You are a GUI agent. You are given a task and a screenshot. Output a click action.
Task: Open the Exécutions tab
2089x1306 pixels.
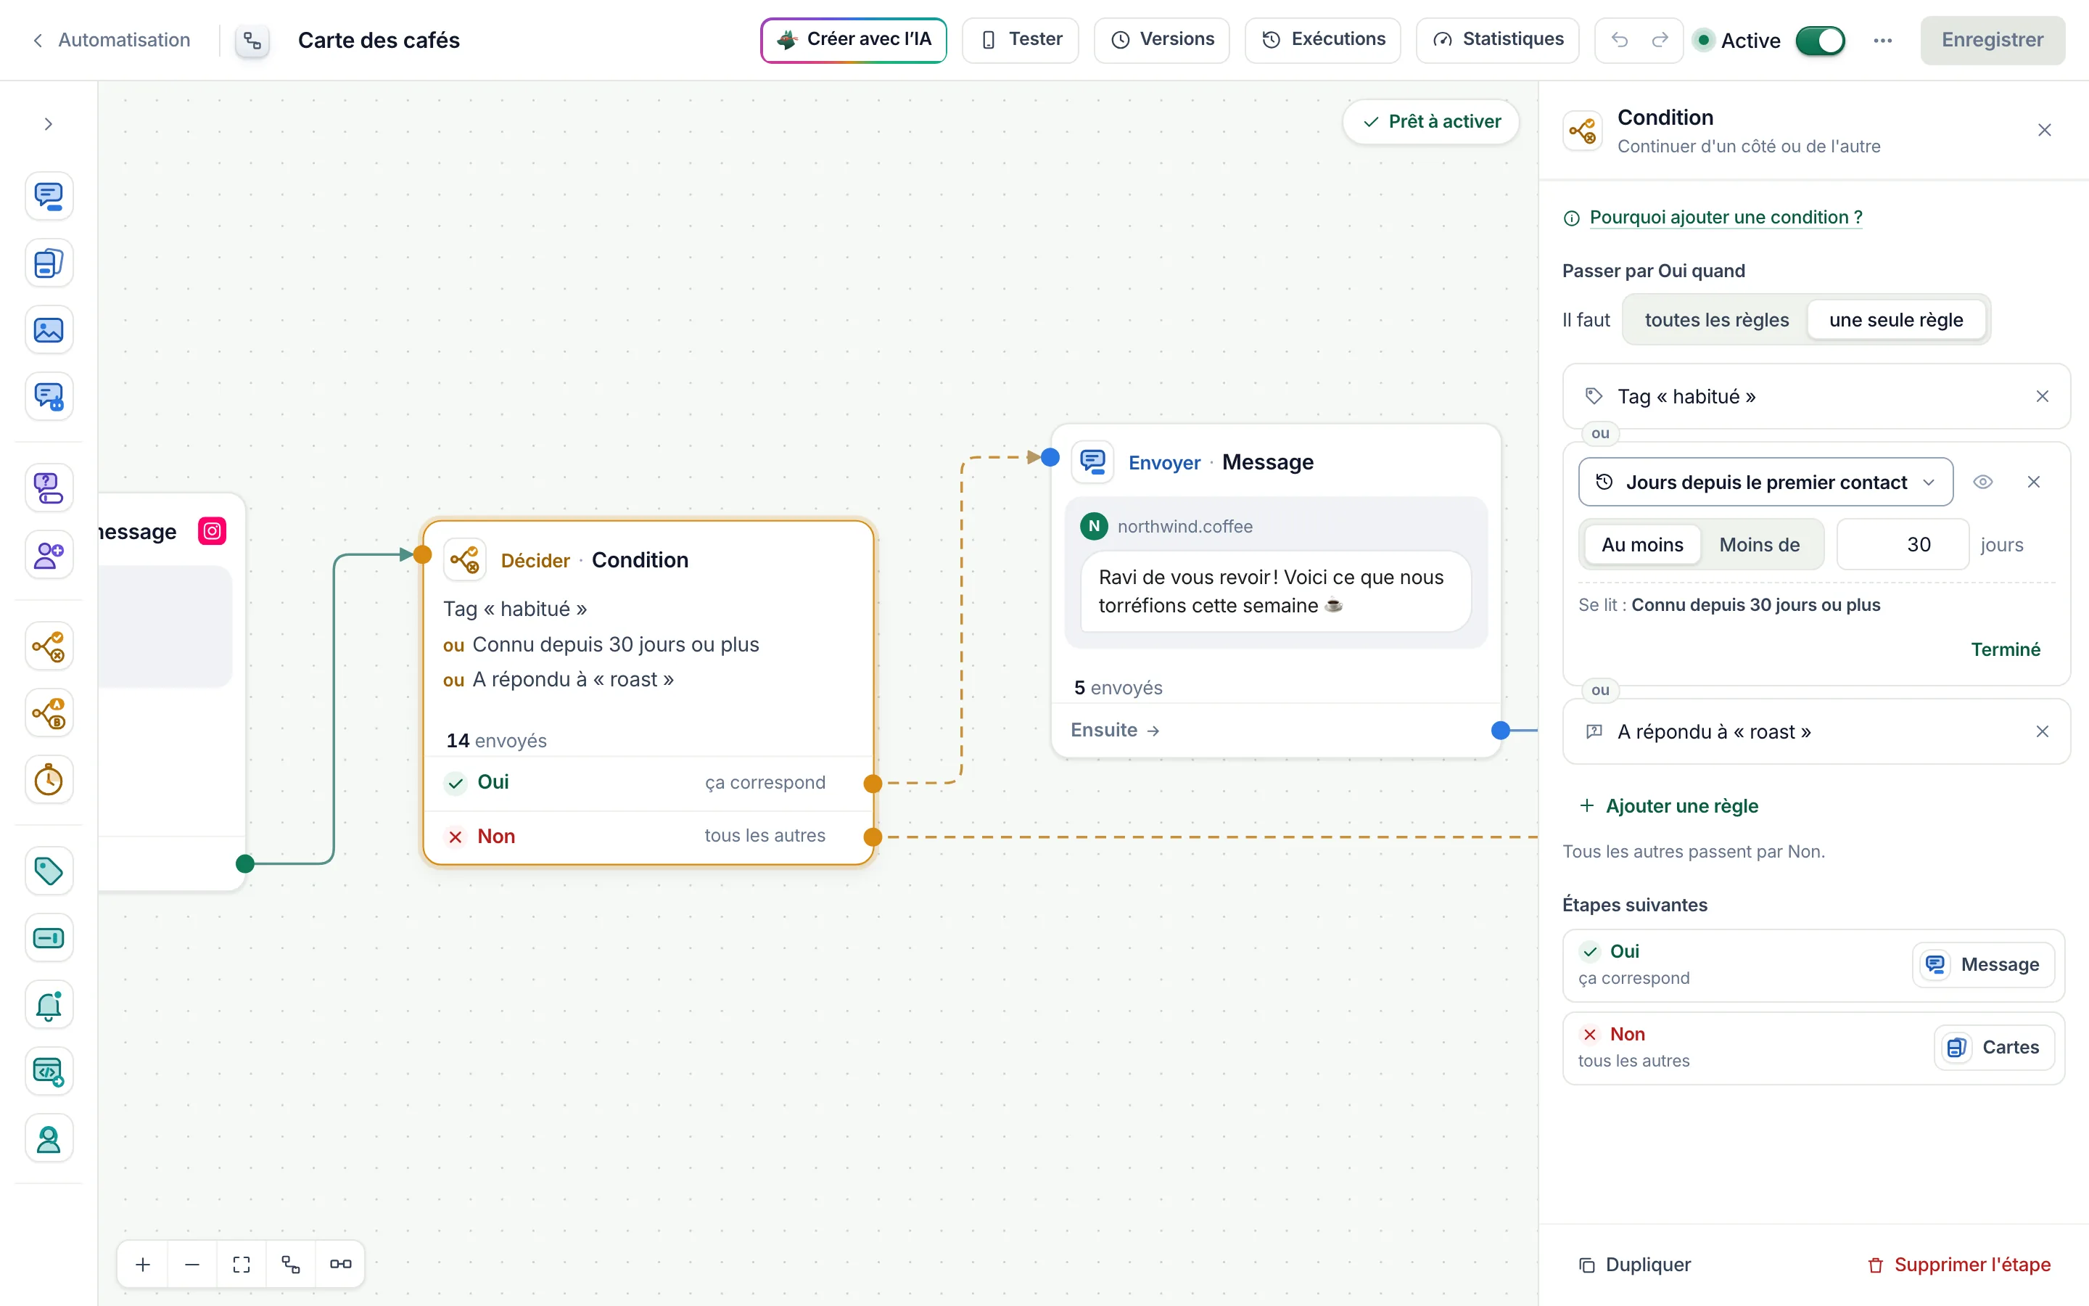coord(1323,40)
